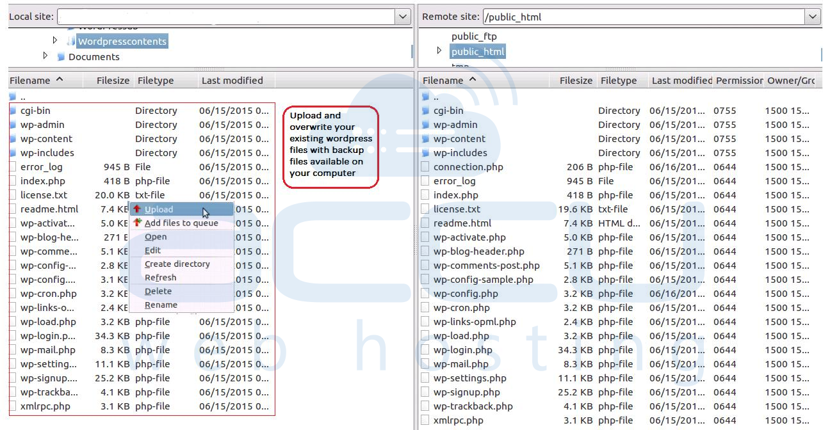Click the local xmlrpc.php file icon
Image resolution: width=823 pixels, height=430 pixels.
point(13,406)
